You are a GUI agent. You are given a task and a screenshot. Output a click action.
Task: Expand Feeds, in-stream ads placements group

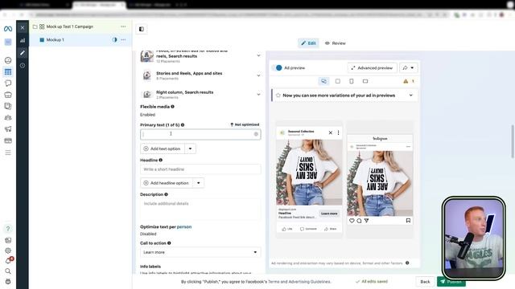coord(258,55)
